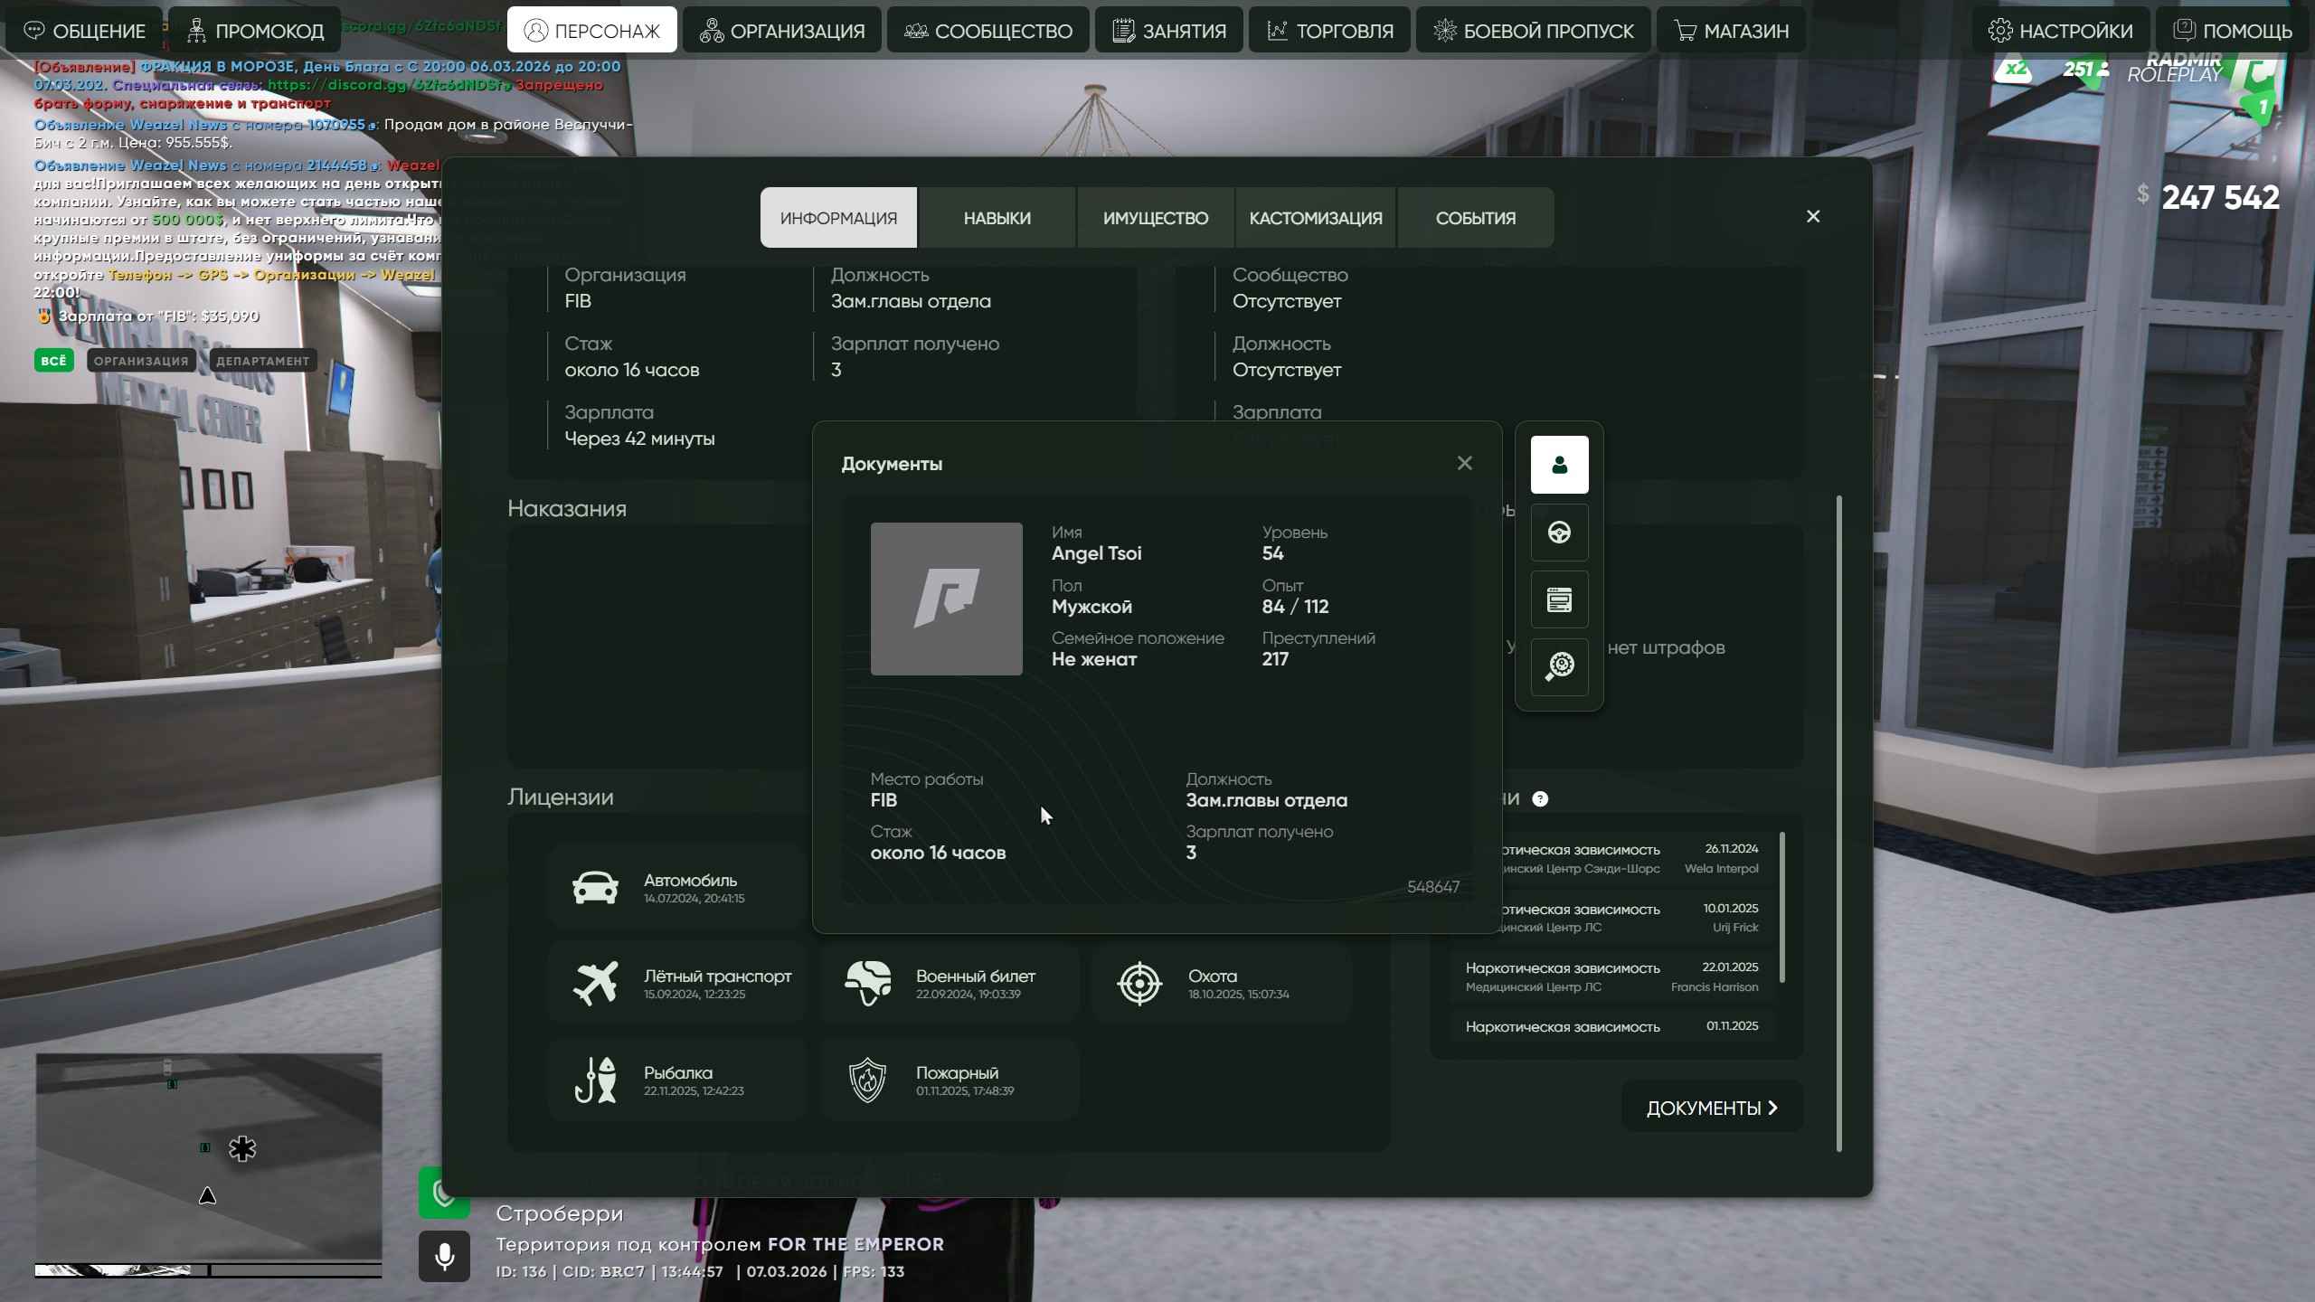Open the НАВЫКИ tab
Screen dimensions: 2315x1302
997,218
